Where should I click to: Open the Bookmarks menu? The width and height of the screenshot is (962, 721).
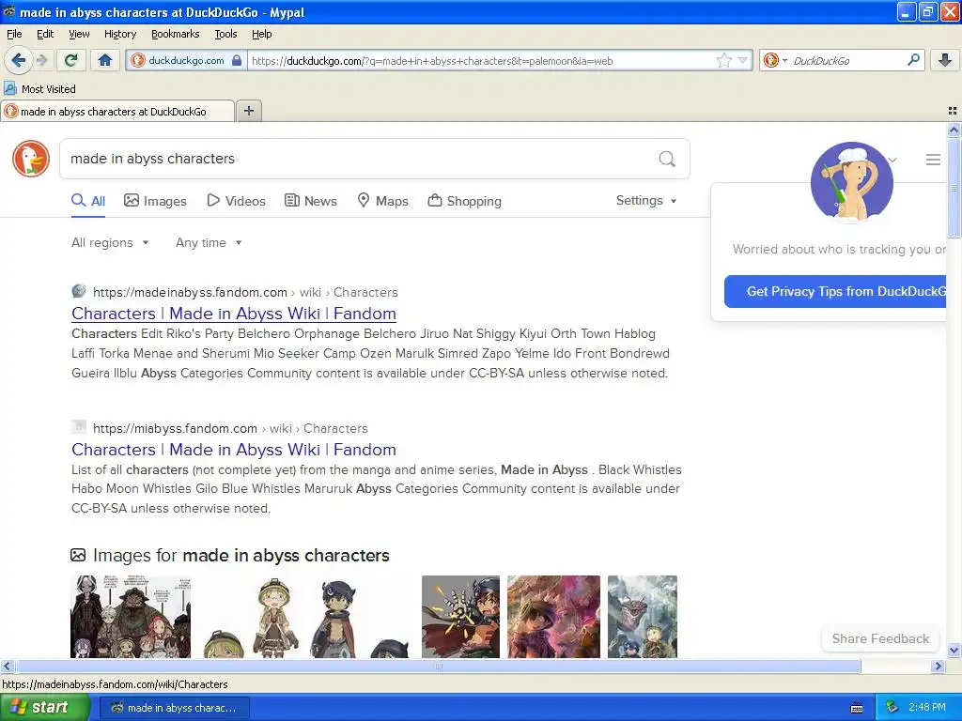pos(175,34)
